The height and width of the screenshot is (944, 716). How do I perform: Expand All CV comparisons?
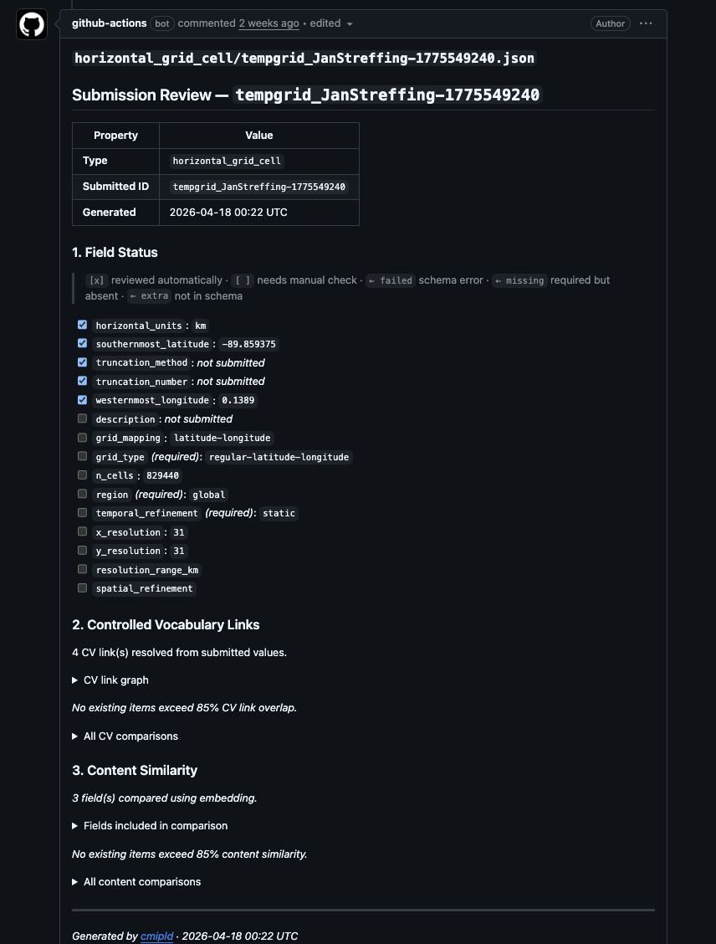tap(125, 736)
